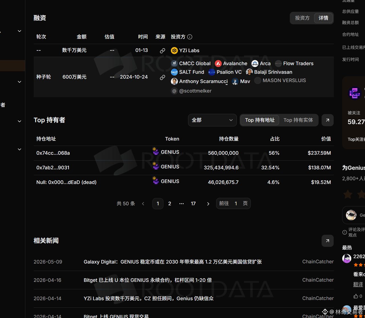Screen dimensions: 365x318
Task: Click Balaji Srinivasan avatar
Action: click(x=249, y=72)
